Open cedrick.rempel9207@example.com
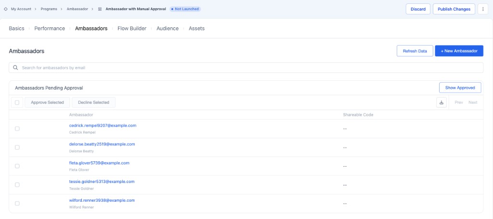This screenshot has width=493, height=219. [103, 125]
